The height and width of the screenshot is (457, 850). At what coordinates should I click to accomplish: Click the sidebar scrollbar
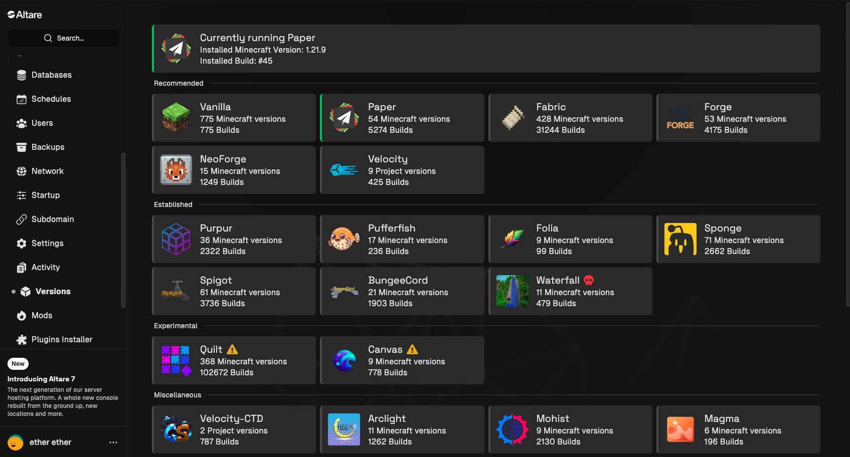123,231
